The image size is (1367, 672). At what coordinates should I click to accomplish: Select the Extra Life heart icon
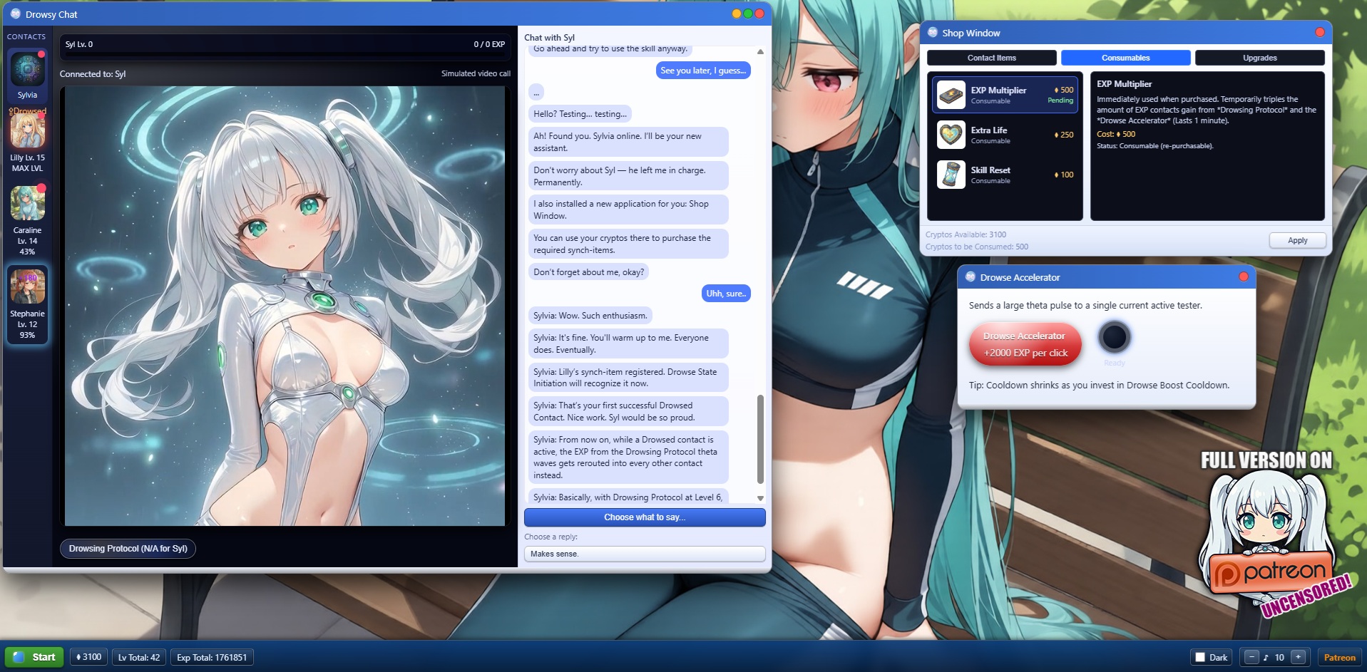pos(951,135)
